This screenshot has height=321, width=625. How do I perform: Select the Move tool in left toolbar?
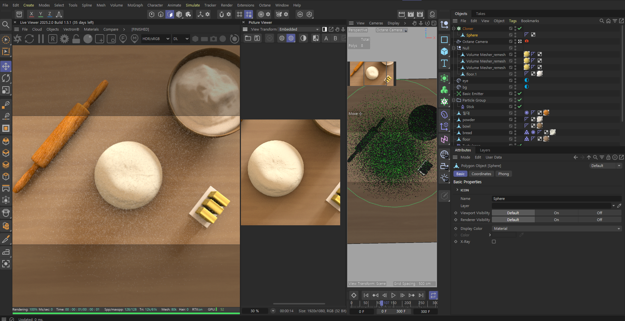point(6,66)
